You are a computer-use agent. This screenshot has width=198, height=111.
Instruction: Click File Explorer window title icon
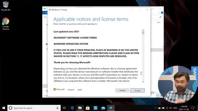pyautogui.click(x=45, y=8)
